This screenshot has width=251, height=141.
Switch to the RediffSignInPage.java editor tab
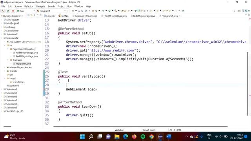click(x=143, y=16)
